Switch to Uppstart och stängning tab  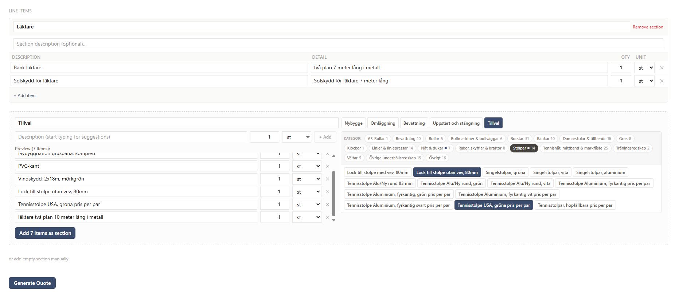[x=456, y=123]
